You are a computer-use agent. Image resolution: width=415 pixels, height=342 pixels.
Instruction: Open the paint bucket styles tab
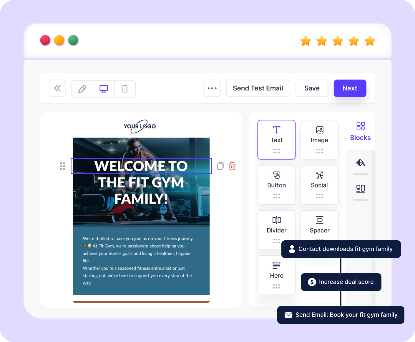click(361, 163)
